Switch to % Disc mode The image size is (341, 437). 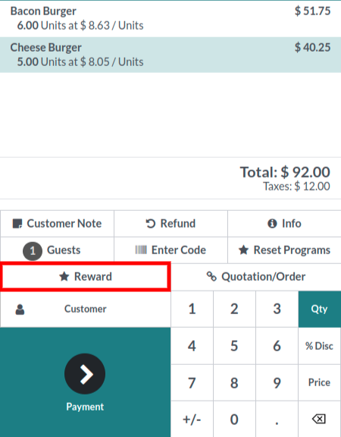(x=320, y=346)
